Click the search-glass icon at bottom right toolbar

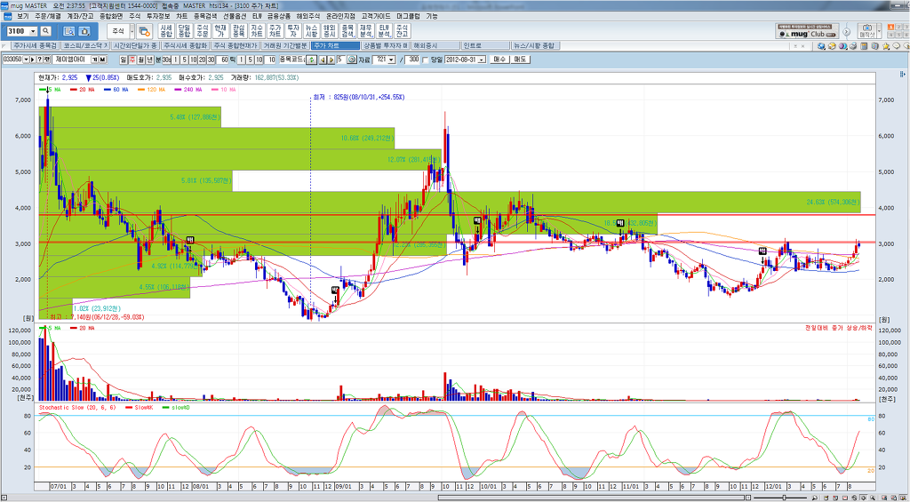[873, 498]
